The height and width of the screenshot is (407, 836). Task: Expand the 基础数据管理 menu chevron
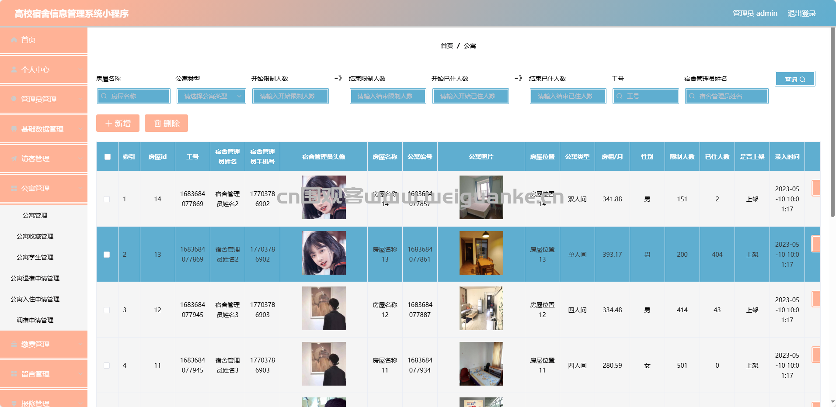click(80, 129)
